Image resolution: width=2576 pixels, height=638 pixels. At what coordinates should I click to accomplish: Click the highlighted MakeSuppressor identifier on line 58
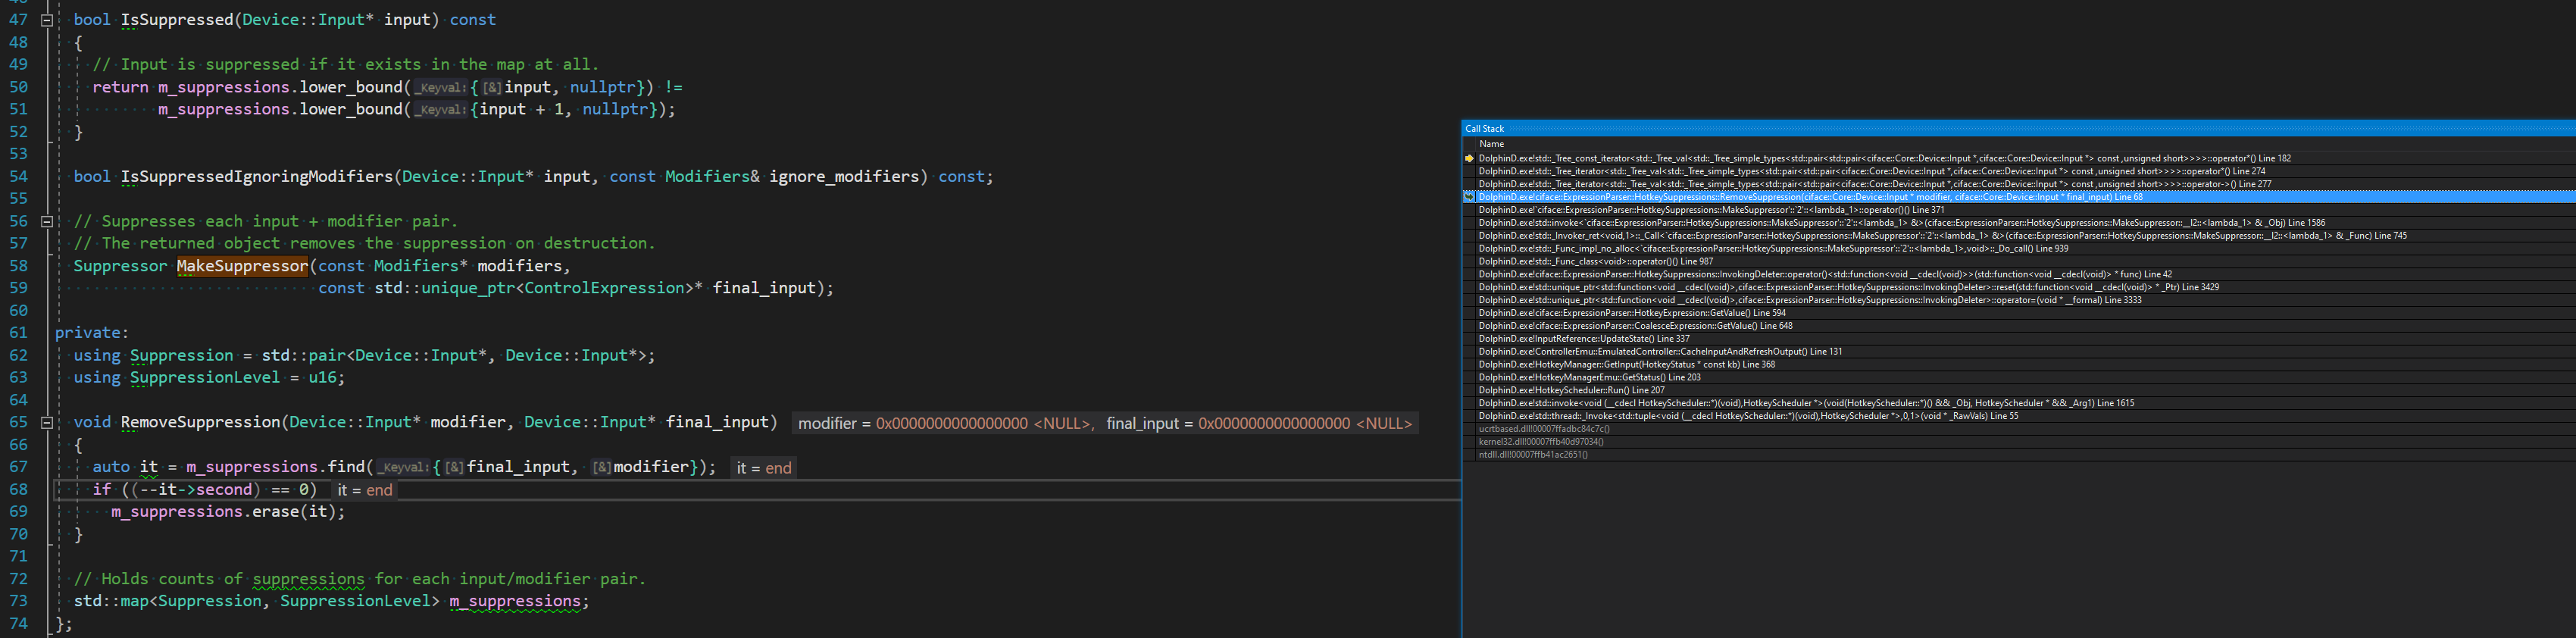coord(242,266)
